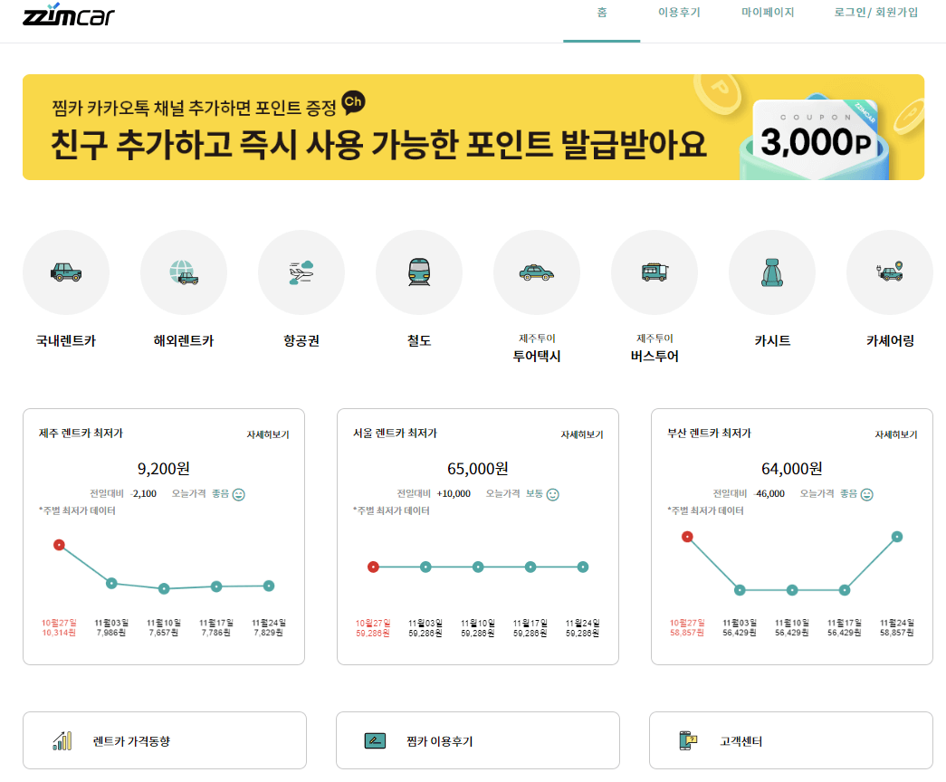Click the 부산 전일대비 -46,000 value
This screenshot has width=946, height=782.
pos(769,493)
